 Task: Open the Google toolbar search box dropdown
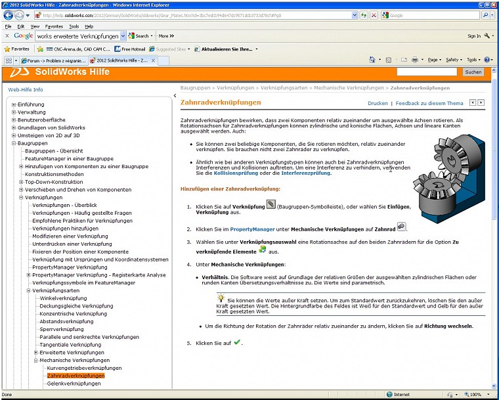point(123,36)
